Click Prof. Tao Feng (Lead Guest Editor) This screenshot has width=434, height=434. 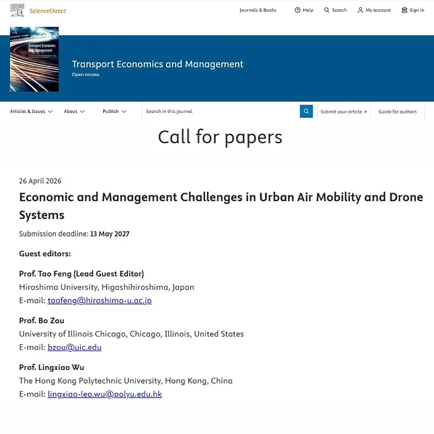[81, 274]
